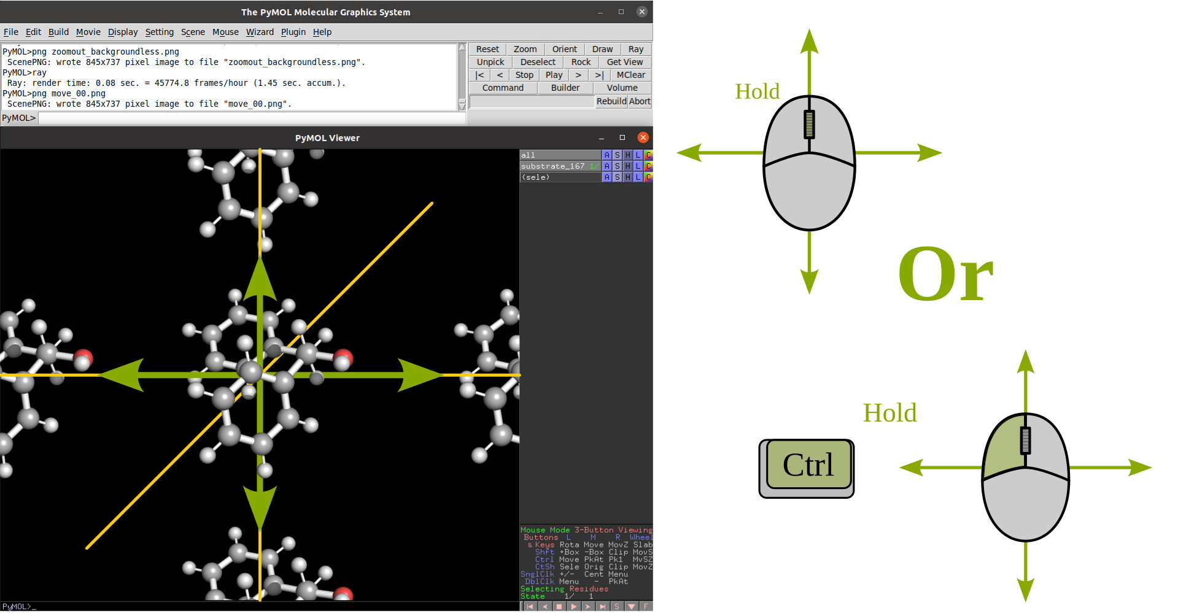Open the Build menu
Viewport: 1178px width, 613px height.
tap(58, 32)
